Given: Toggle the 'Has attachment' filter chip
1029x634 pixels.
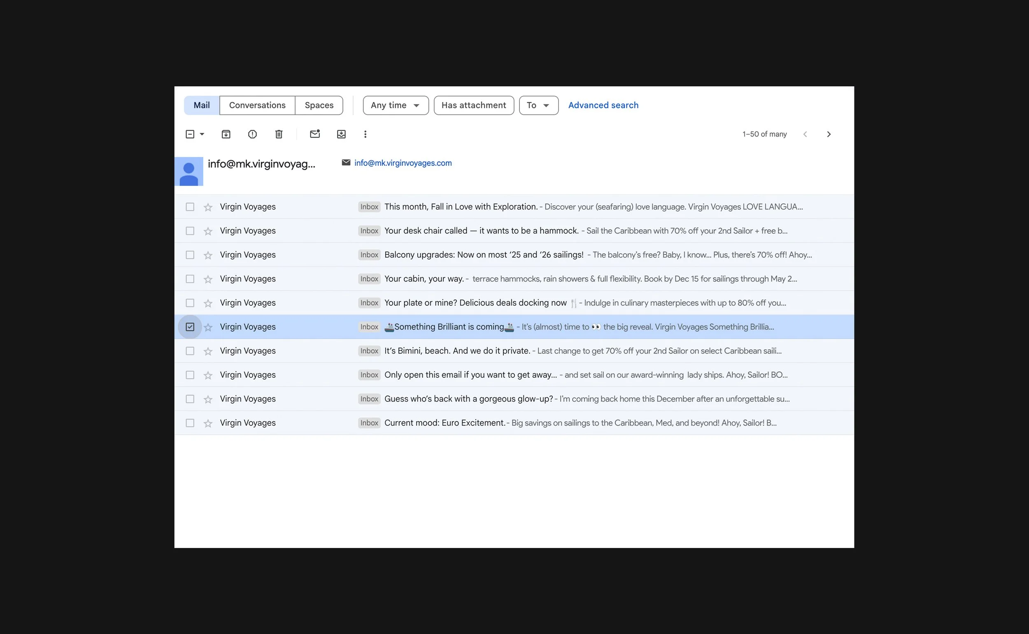Looking at the screenshot, I should [474, 105].
